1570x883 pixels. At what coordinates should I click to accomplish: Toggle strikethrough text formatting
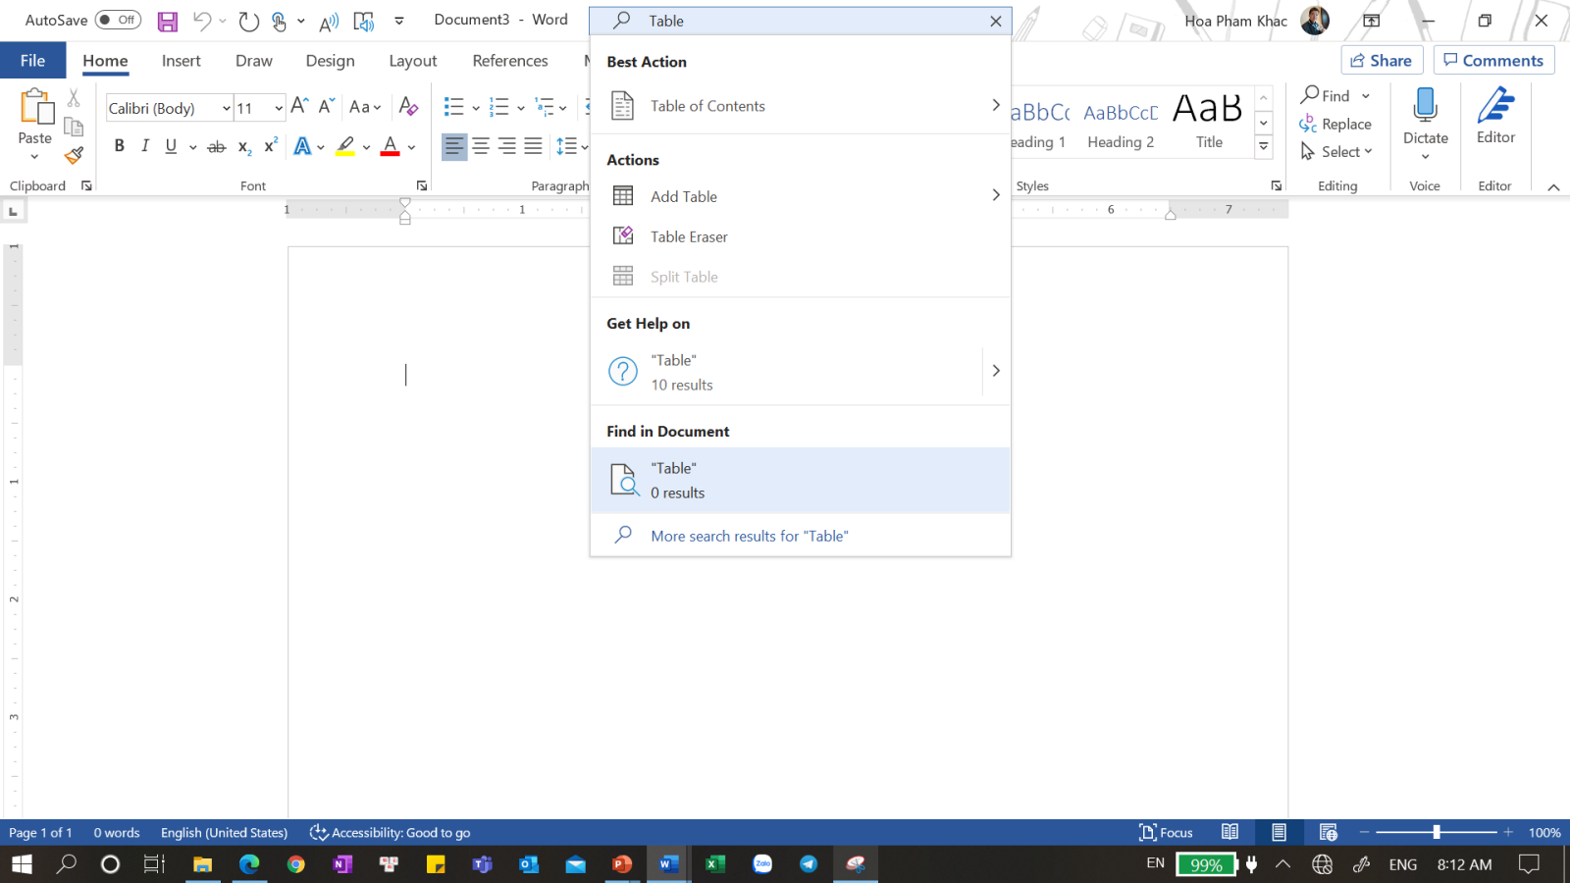coord(217,146)
